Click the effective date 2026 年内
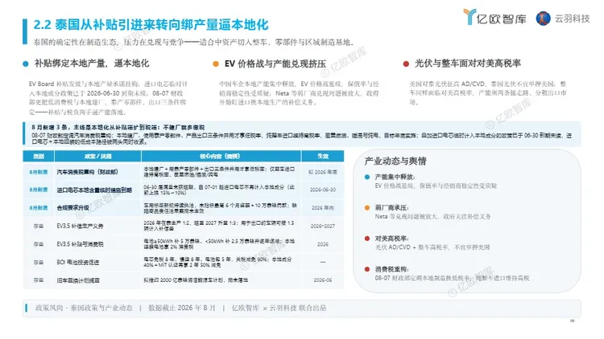The width and height of the screenshot is (604, 339). (323, 208)
